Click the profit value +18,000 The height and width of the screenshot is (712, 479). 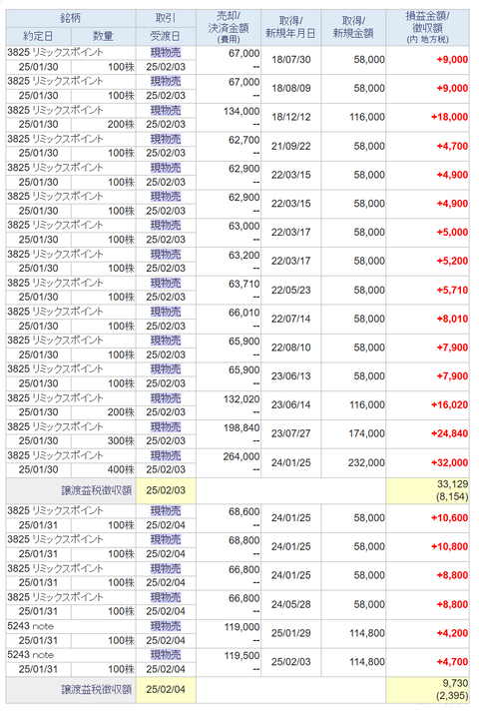point(449,117)
